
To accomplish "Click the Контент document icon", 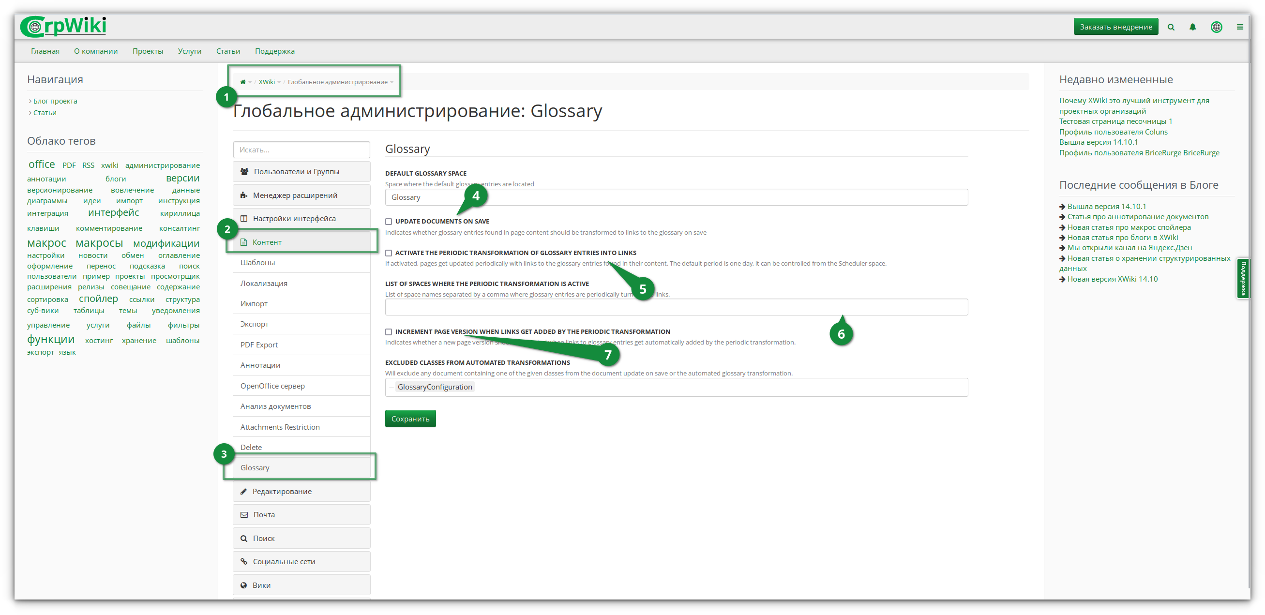I will pyautogui.click(x=243, y=242).
